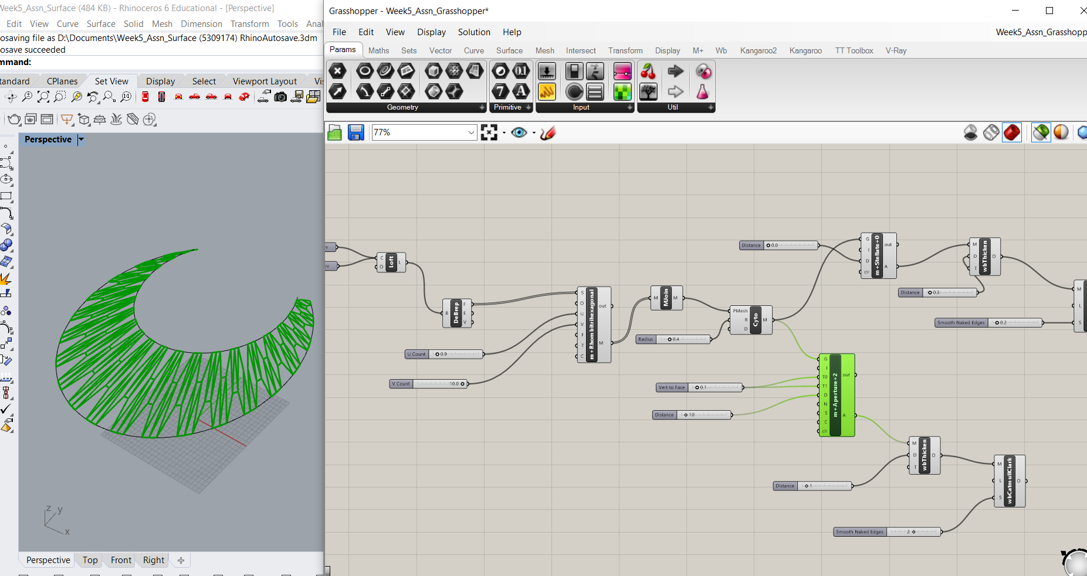
Task: Expand the Perspective viewport dropdown arrow
Action: point(81,139)
